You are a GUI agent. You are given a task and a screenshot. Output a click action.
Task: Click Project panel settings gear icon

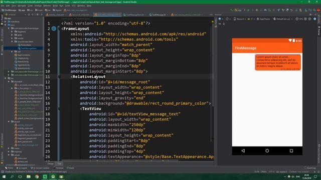(38, 14)
